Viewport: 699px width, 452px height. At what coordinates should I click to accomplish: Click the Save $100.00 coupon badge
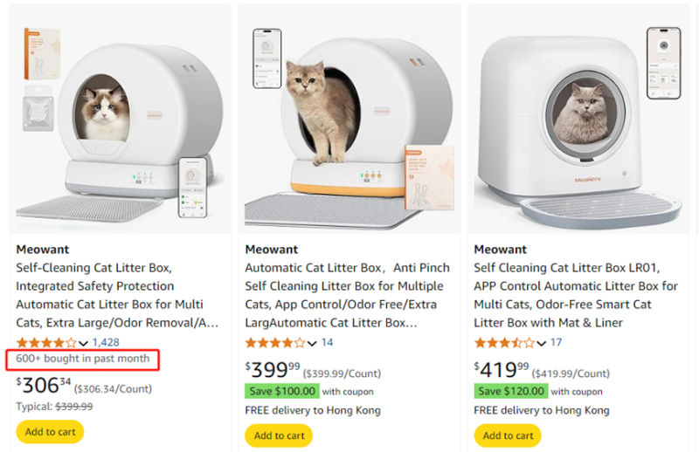(282, 391)
